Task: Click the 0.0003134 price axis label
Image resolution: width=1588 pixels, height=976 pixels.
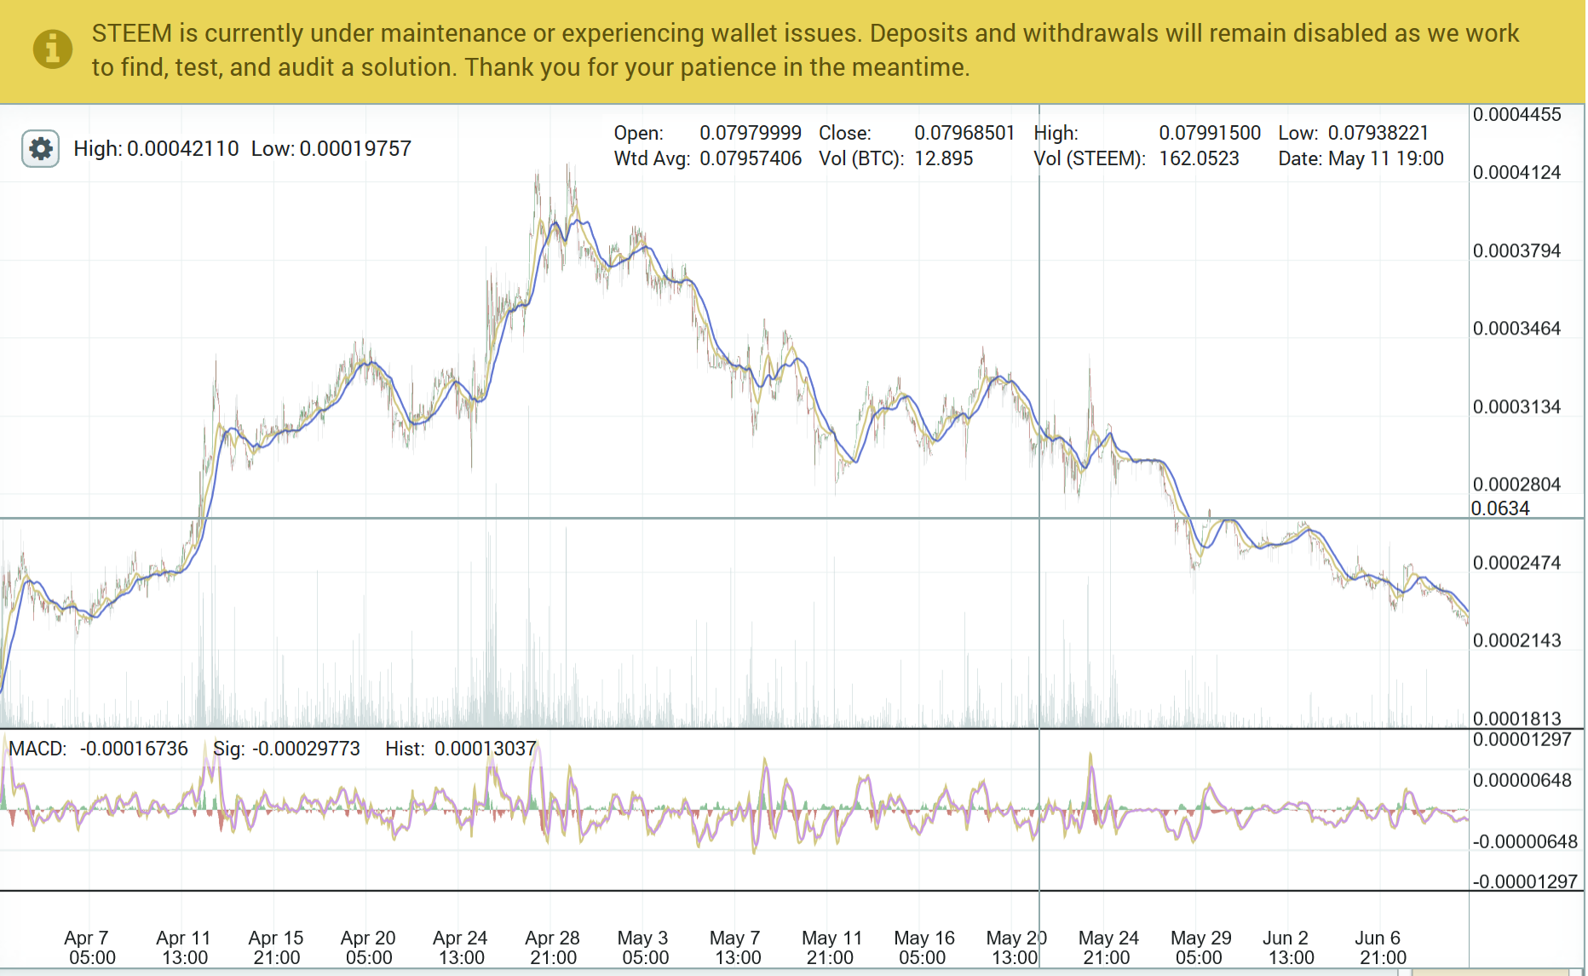Action: click(1517, 407)
